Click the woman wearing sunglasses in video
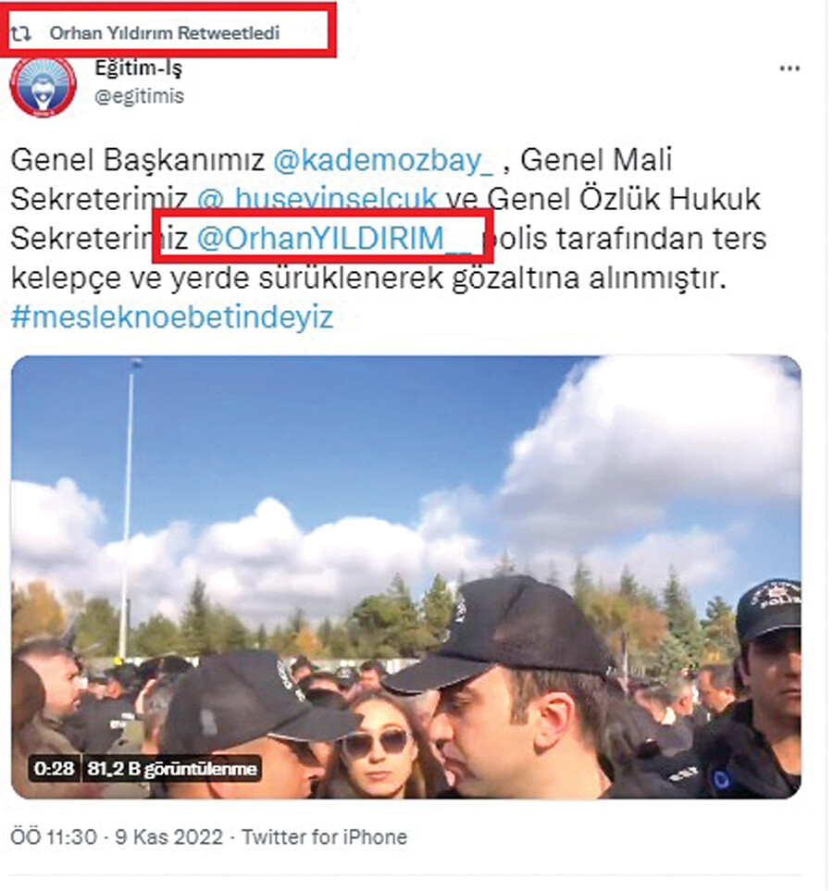 [x=377, y=745]
